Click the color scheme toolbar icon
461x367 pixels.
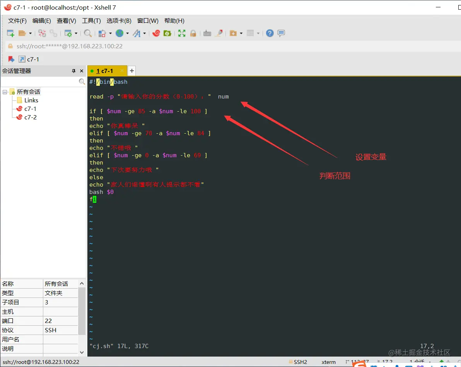click(x=102, y=33)
